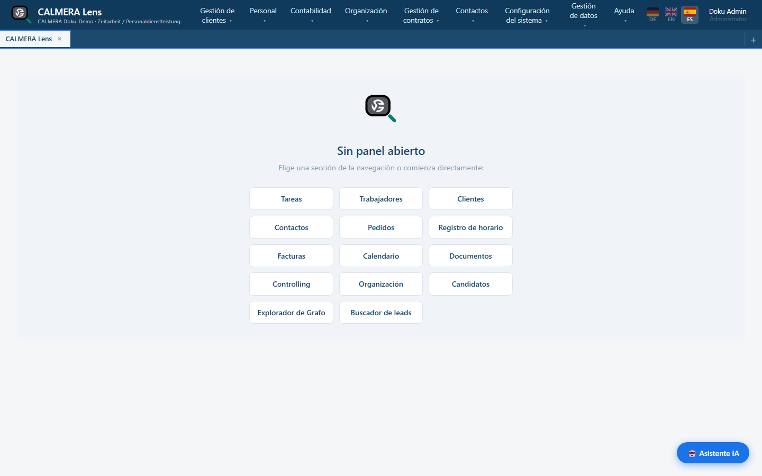Expand the Gestión de clientes menu
This screenshot has width=762, height=476.
click(x=217, y=15)
